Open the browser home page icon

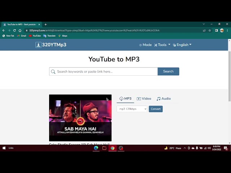click(20, 30)
